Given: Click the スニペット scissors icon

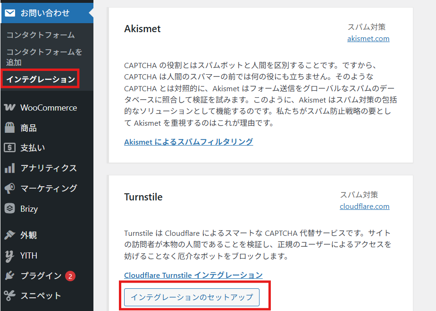Looking at the screenshot, I should pos(9,296).
